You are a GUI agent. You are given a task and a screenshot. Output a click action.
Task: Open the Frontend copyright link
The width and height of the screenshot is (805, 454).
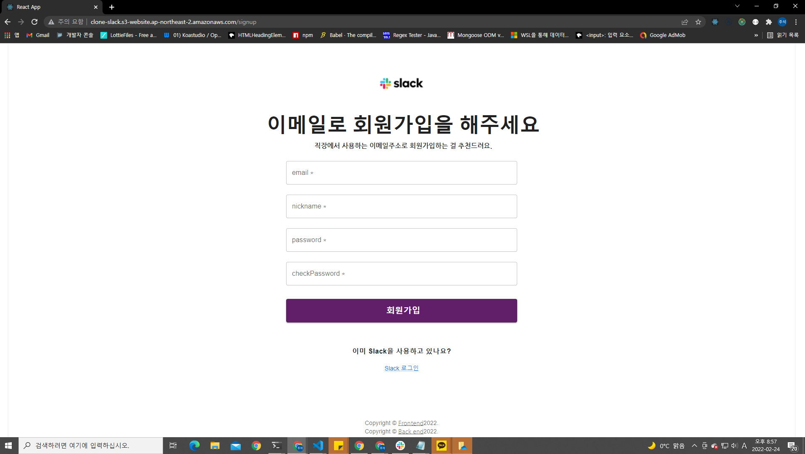pyautogui.click(x=410, y=423)
